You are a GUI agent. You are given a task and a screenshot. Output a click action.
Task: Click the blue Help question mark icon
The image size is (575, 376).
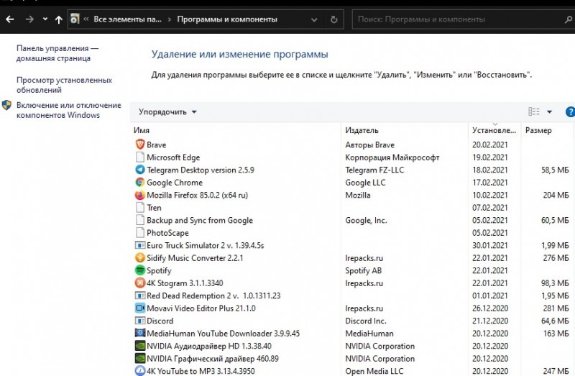click(570, 112)
